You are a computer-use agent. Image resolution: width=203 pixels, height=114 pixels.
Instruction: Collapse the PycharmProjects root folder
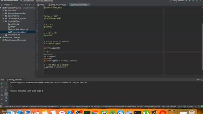point(1,8)
